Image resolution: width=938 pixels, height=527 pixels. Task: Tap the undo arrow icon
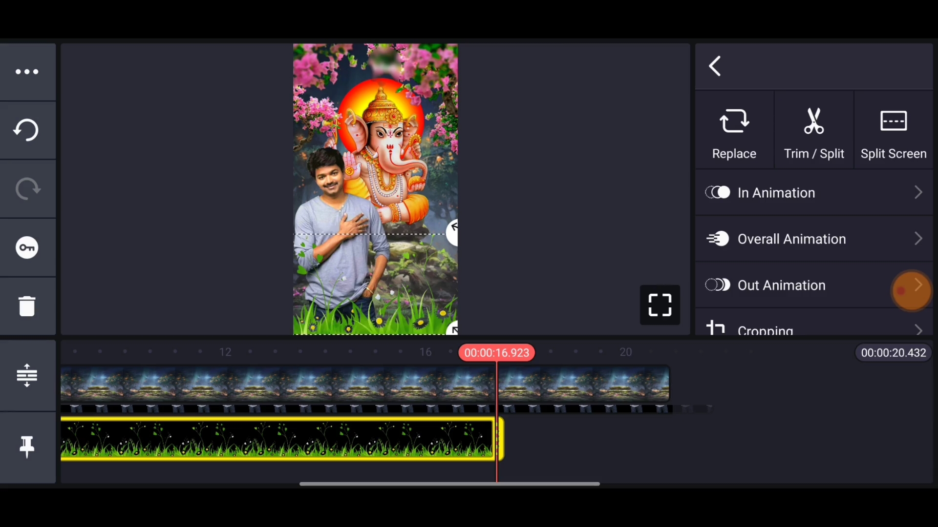(x=27, y=130)
